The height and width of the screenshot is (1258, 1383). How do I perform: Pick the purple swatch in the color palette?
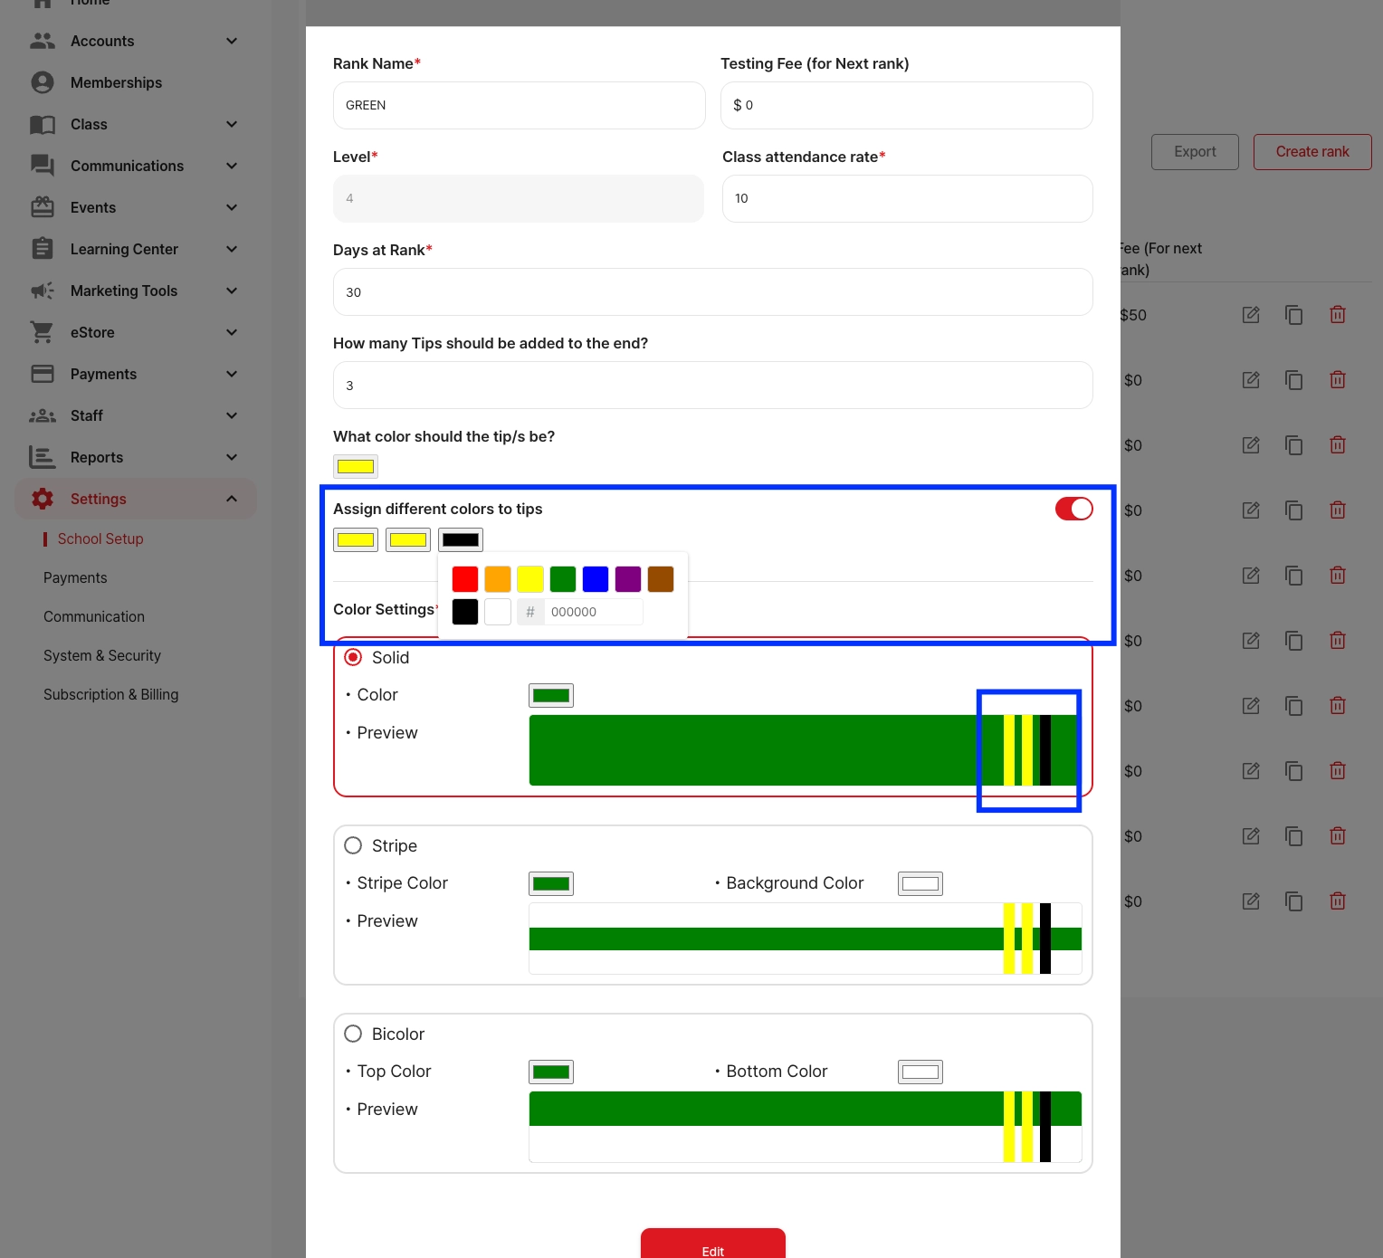[x=628, y=579]
